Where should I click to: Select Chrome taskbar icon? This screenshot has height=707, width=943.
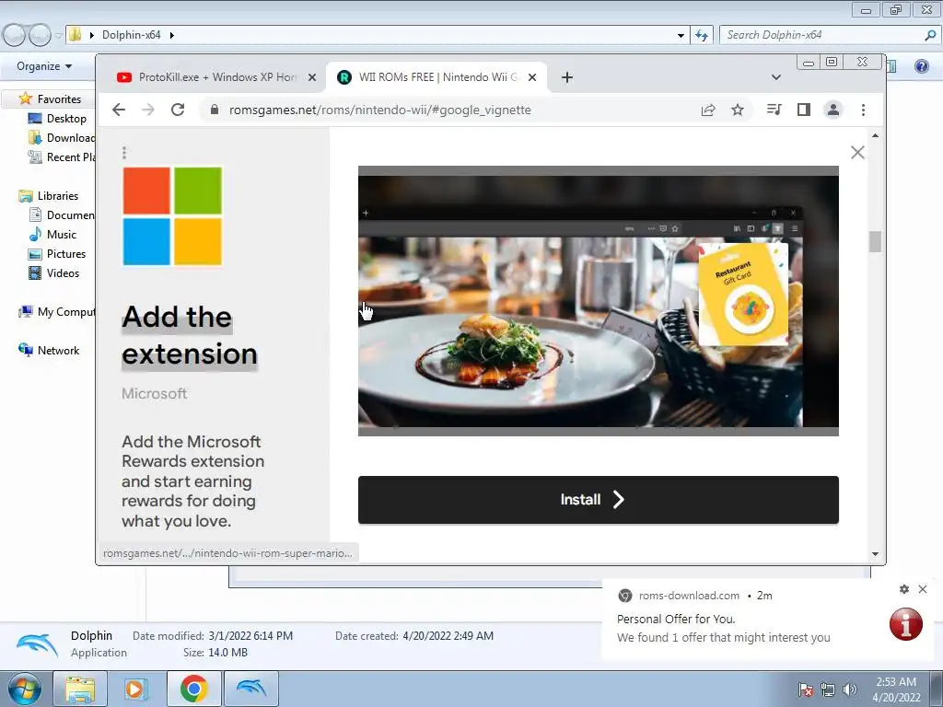(x=193, y=689)
